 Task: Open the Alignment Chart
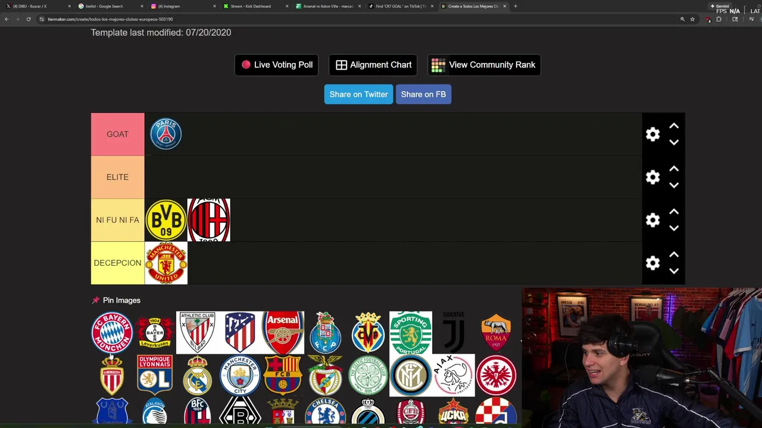coord(373,65)
